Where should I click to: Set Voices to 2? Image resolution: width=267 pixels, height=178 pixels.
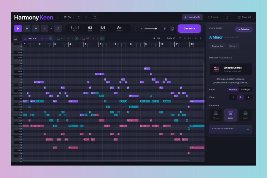pyautogui.click(x=240, y=97)
